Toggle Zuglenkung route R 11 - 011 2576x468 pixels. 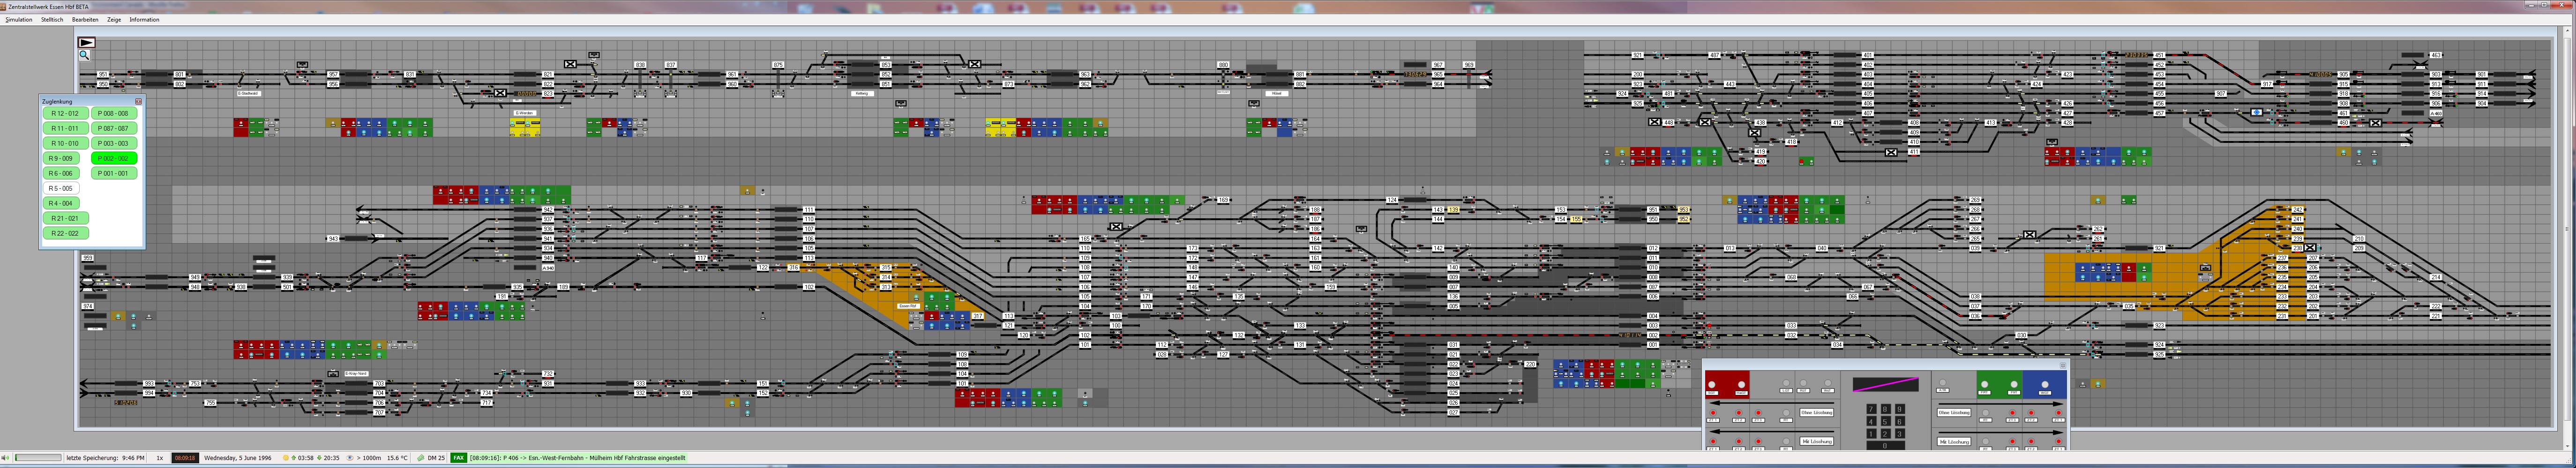coord(65,128)
